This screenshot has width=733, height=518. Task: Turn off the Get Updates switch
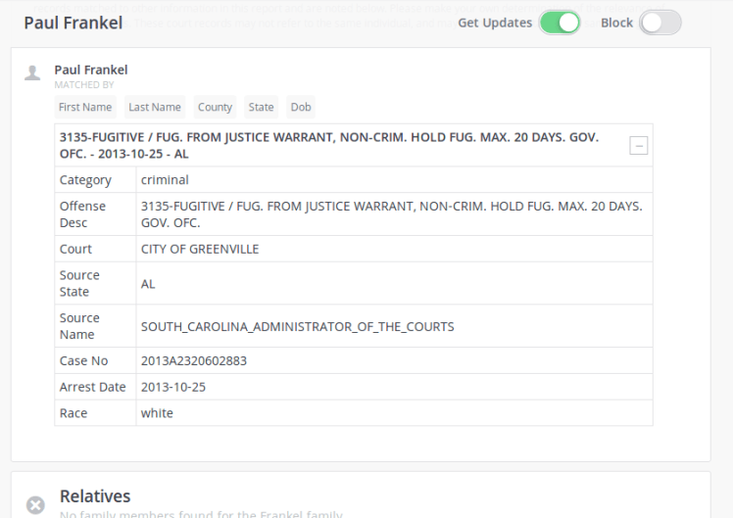click(x=560, y=23)
